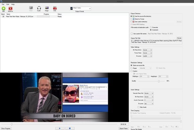Select the Video conversion mode icon
Image resolution: width=194 pixels, height=130 pixels.
[31, 8]
